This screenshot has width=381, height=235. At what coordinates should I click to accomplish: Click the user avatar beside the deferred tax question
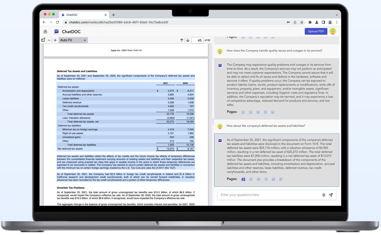(x=220, y=126)
